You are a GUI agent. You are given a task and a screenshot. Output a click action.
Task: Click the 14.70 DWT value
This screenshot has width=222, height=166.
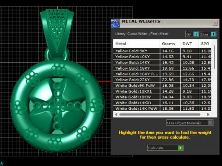pyautogui.click(x=188, y=80)
